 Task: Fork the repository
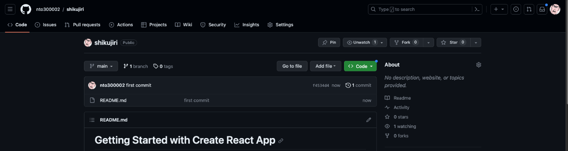point(407,42)
